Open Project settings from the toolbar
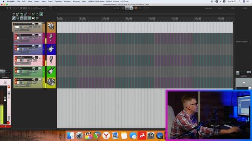 (x=25, y=14)
